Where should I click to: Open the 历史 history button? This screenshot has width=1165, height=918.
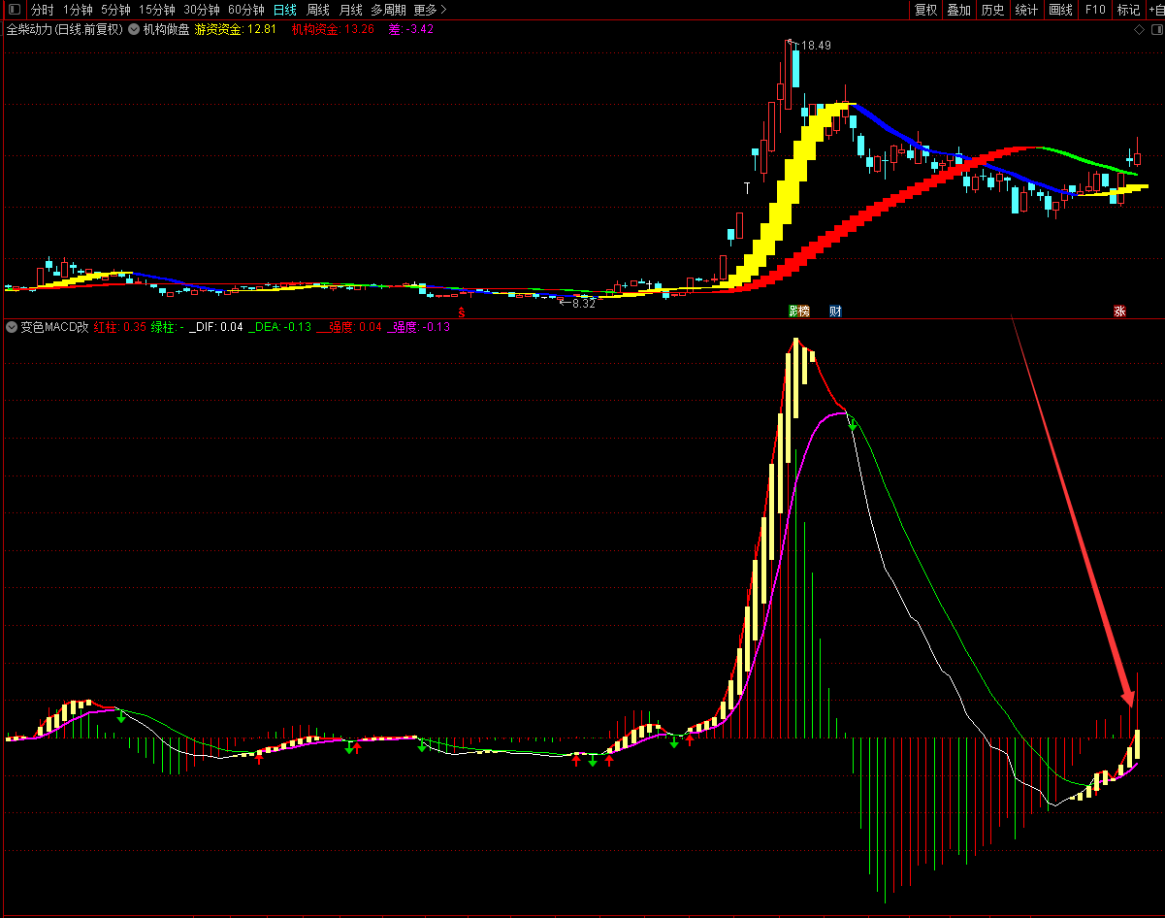pyautogui.click(x=992, y=10)
